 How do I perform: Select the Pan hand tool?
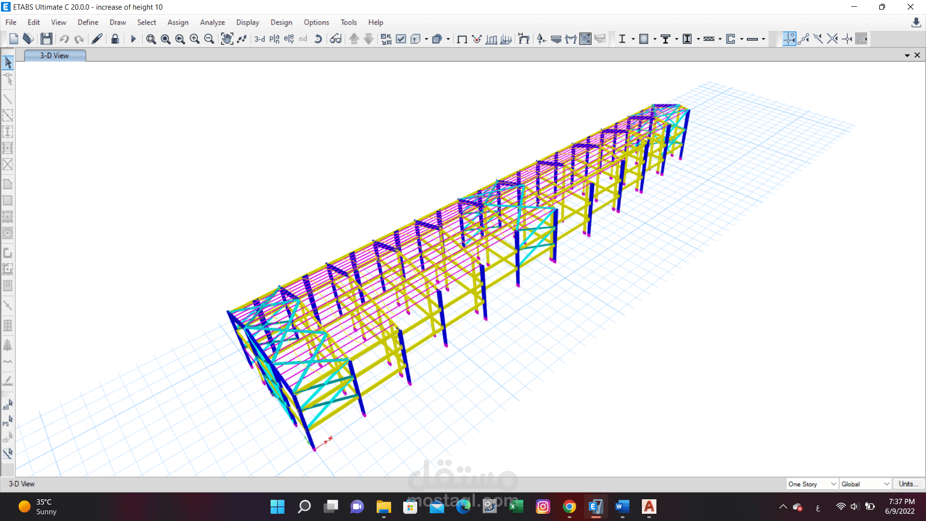pos(227,39)
